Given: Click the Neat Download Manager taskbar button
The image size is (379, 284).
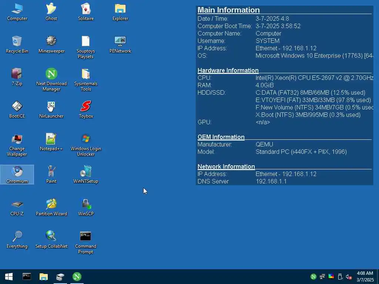Looking at the screenshot, I should click(77, 277).
